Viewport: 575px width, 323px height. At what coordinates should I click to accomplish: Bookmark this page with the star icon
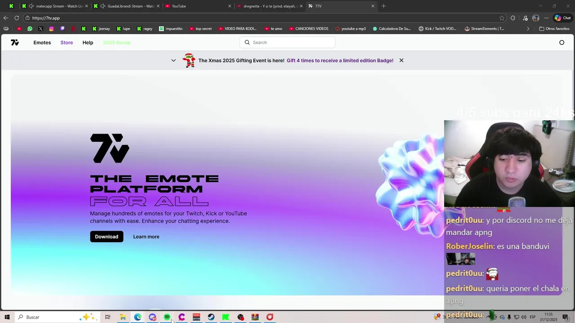[502, 18]
